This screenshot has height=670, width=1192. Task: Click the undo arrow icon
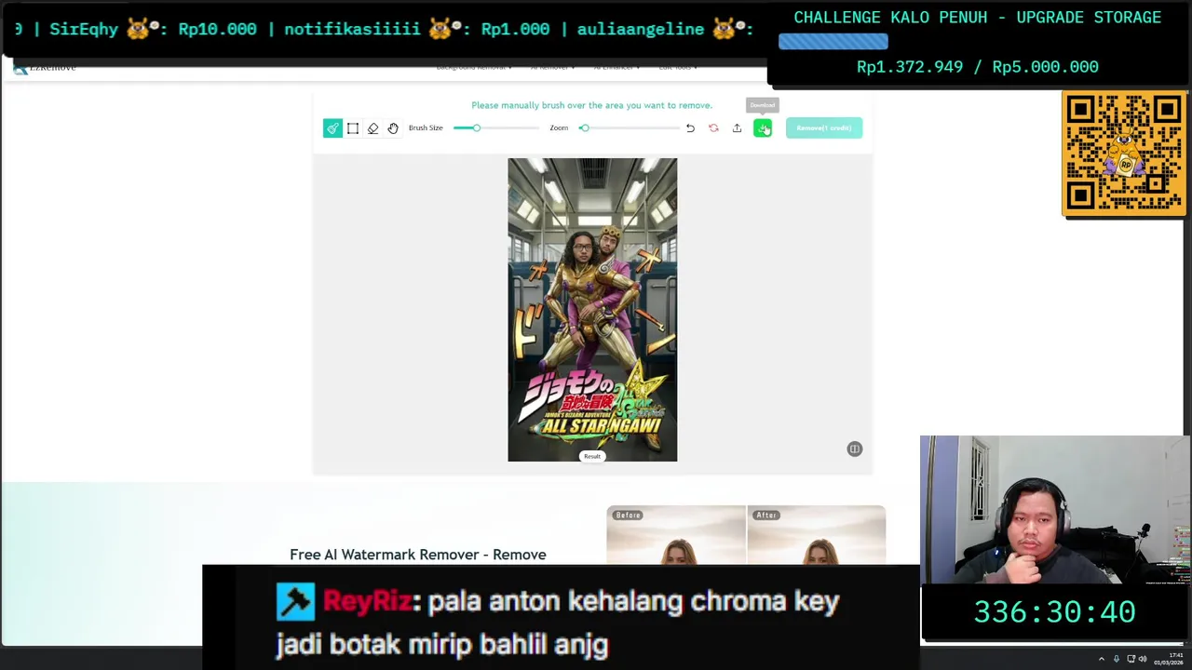pos(690,128)
